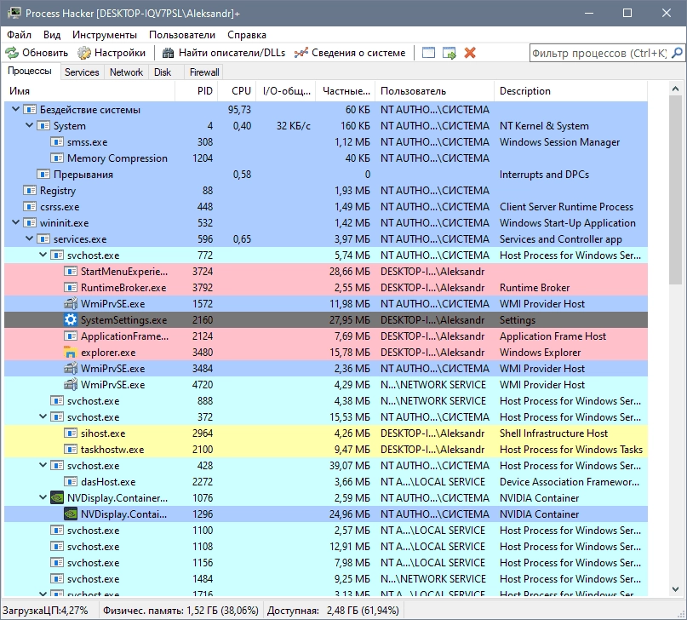Click the NVIDIA icon of NVDisplay.Container PID 1076
The image size is (687, 620).
coord(57,497)
